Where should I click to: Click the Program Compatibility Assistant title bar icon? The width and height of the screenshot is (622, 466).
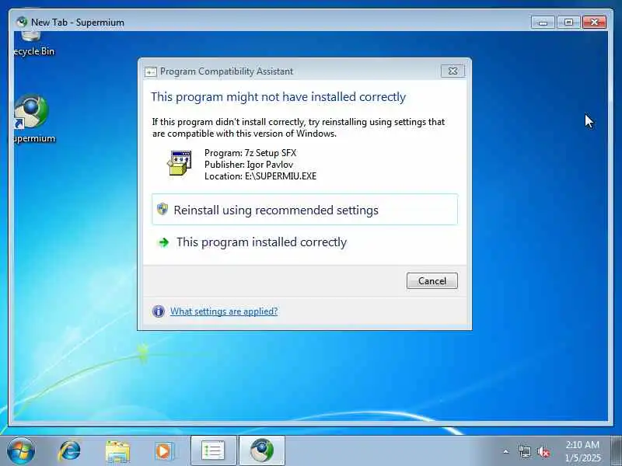[150, 71]
